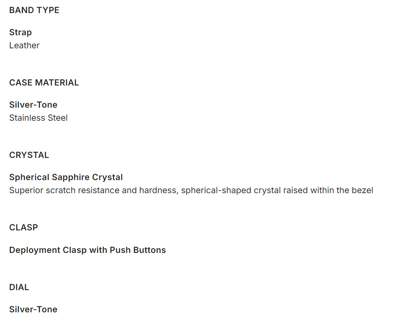Image resolution: width=396 pixels, height=321 pixels.
Task: Click the DIAL section heading
Action: [19, 287]
